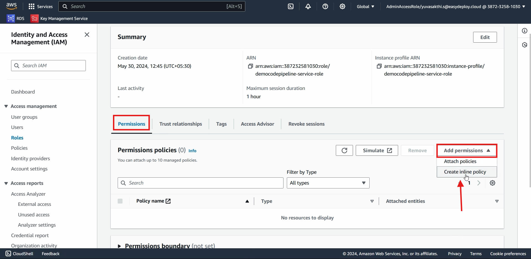Image resolution: width=531 pixels, height=259 pixels.
Task: Go to the AWS logo home
Action: click(11, 6)
